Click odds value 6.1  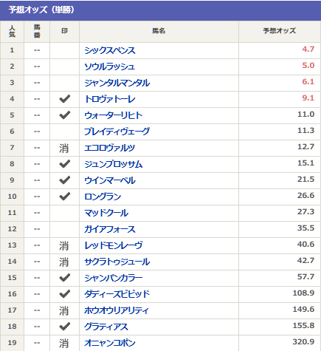pyautogui.click(x=308, y=82)
